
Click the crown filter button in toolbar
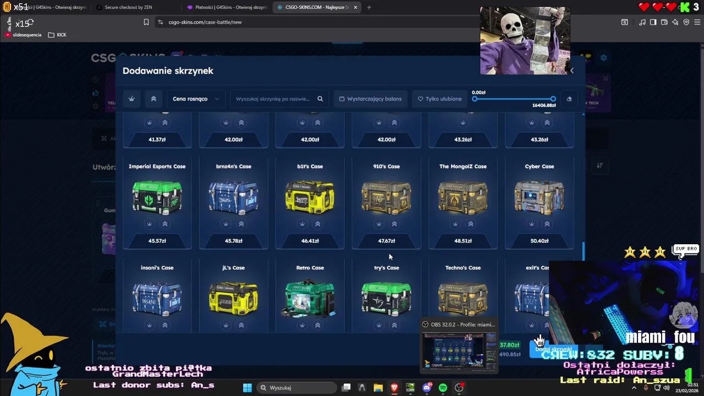click(131, 99)
